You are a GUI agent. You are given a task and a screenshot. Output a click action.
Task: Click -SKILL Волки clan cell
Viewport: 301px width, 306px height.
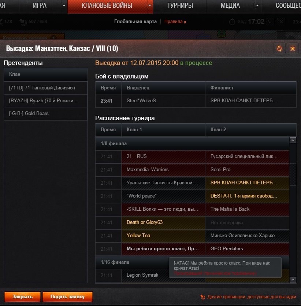(163, 209)
